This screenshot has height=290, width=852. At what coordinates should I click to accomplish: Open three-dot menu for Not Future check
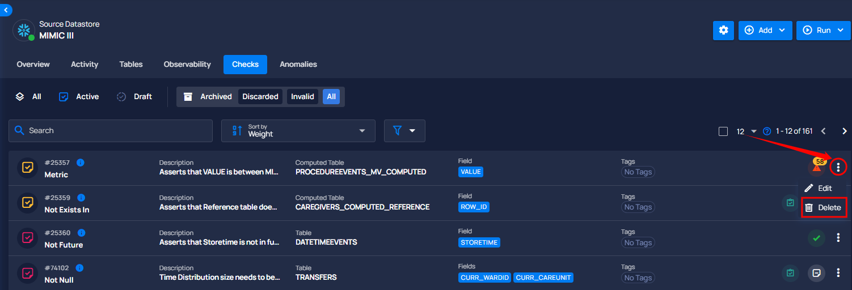pyautogui.click(x=838, y=238)
